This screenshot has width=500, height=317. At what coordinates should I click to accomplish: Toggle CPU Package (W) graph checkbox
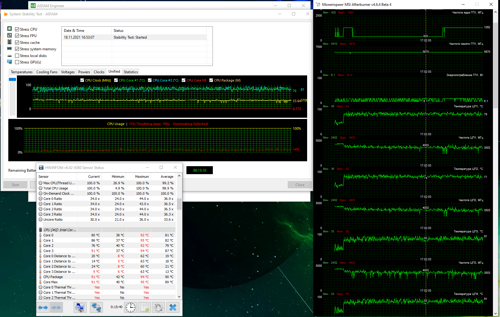pyautogui.click(x=211, y=80)
